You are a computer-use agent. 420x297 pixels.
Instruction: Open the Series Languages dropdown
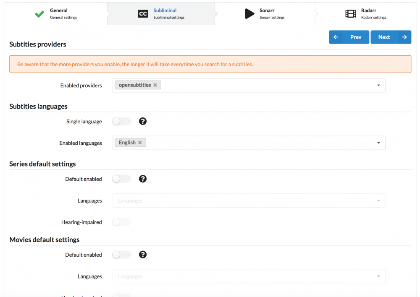(249, 201)
